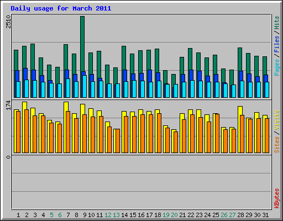Screen dimensions: 283x221
Task: Click the day 30 label on the x-axis
Action: point(257,215)
